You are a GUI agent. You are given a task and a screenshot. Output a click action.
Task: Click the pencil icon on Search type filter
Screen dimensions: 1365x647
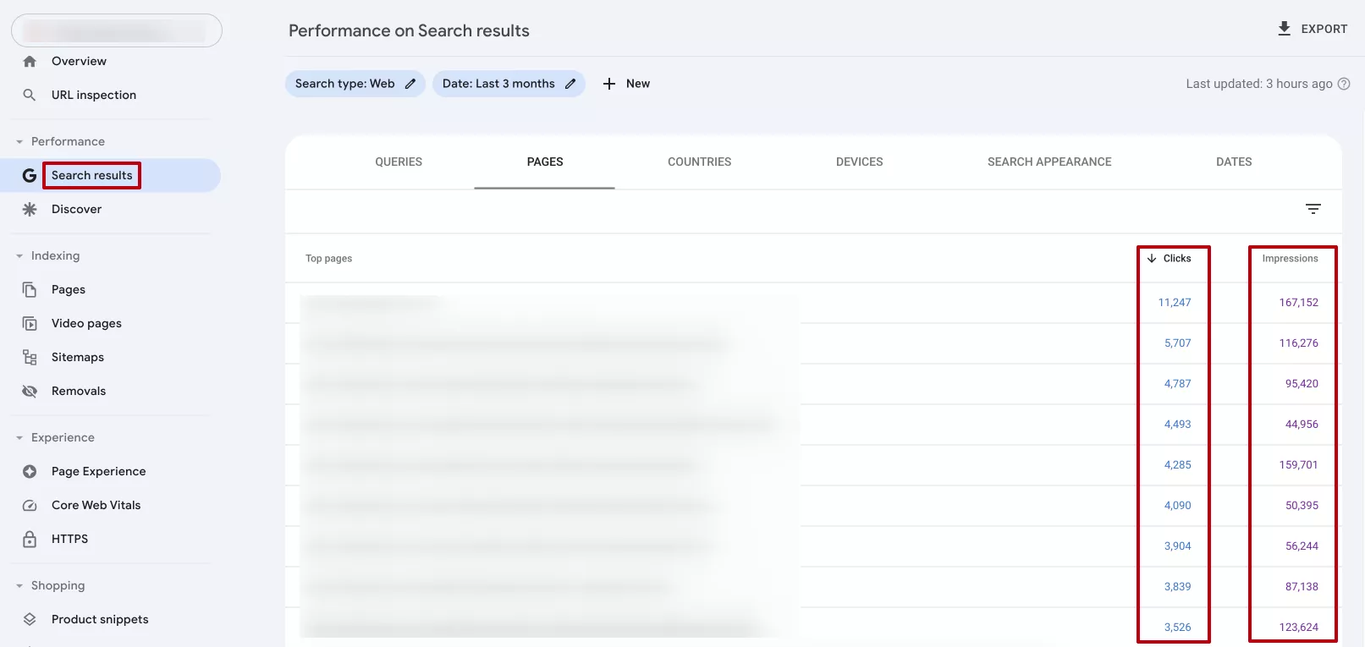click(x=410, y=84)
